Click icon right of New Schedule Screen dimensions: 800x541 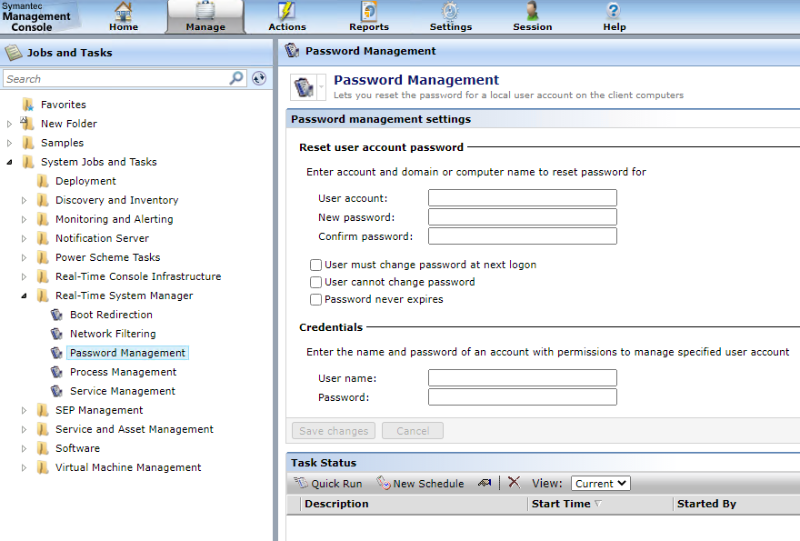(485, 483)
